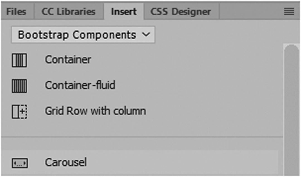The height and width of the screenshot is (177, 301).
Task: Open the panel options hamburger menu
Action: tap(289, 12)
